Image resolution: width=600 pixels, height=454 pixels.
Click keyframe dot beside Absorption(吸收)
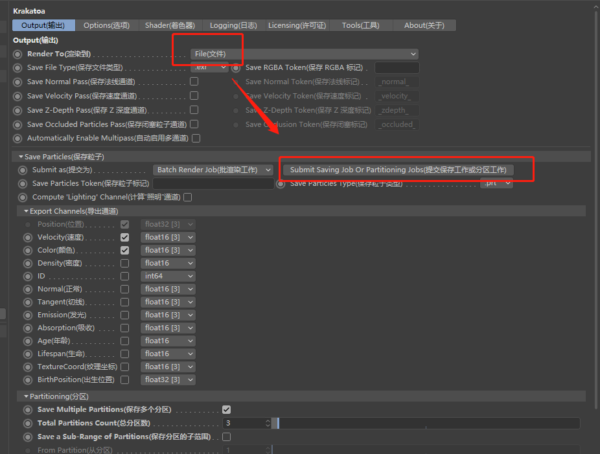[28, 328]
